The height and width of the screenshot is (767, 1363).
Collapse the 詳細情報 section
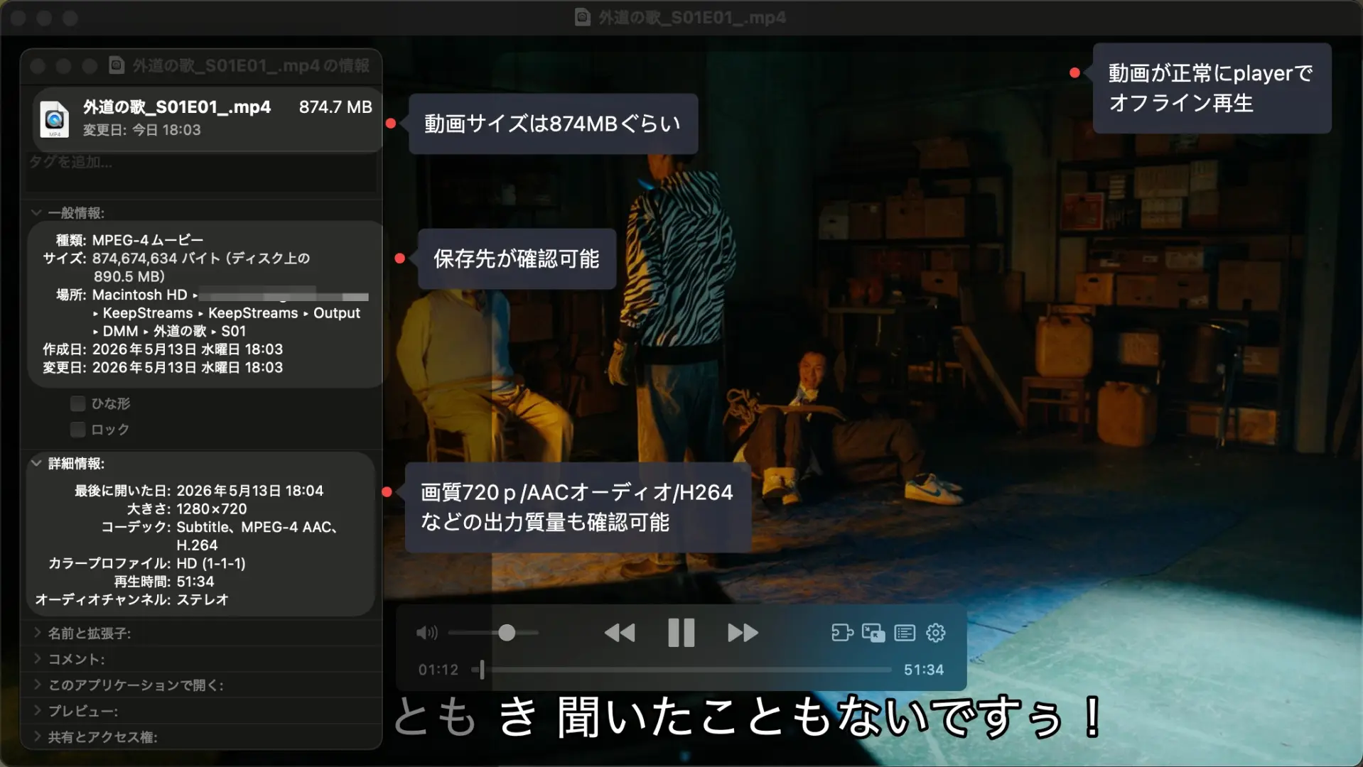pyautogui.click(x=36, y=463)
